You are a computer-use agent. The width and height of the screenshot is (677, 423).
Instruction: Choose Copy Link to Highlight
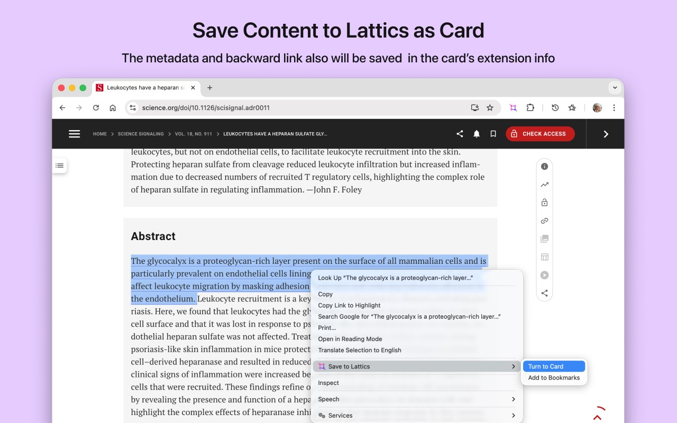[417, 305]
